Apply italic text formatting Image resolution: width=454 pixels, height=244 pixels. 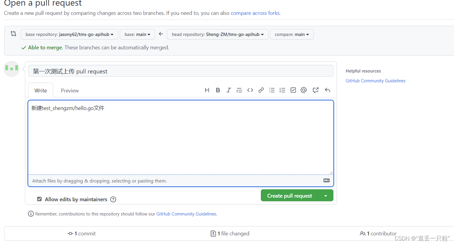coord(228,90)
